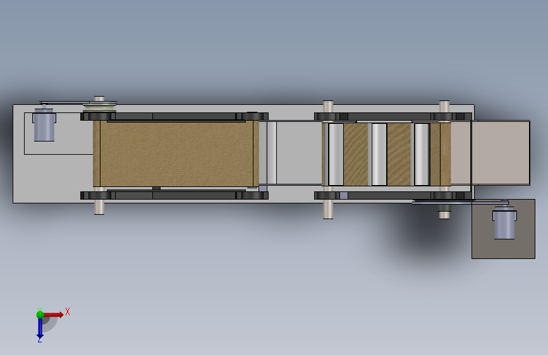Select the middle silver roller of the right conveyor
The image size is (548, 355).
coord(379,154)
